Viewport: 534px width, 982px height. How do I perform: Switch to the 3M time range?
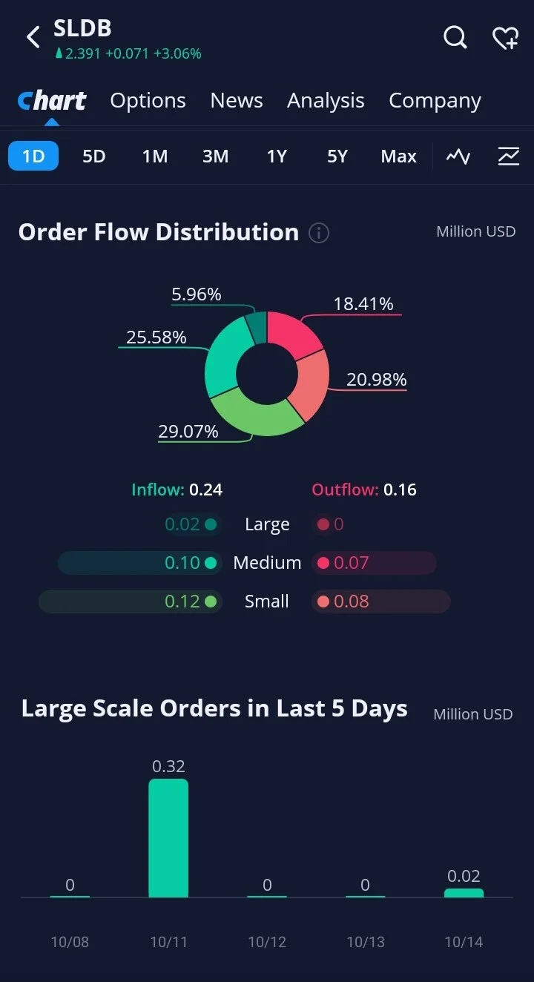pyautogui.click(x=216, y=156)
